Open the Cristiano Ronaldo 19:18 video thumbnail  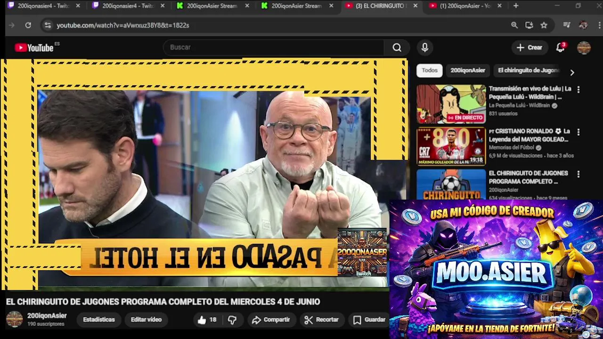pyautogui.click(x=451, y=146)
